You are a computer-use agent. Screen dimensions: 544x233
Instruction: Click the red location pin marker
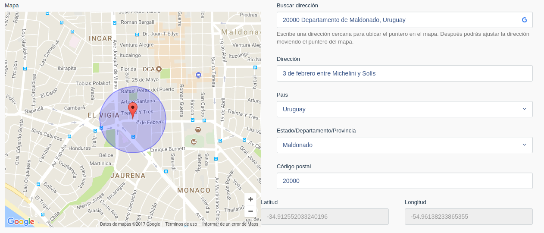(x=133, y=109)
